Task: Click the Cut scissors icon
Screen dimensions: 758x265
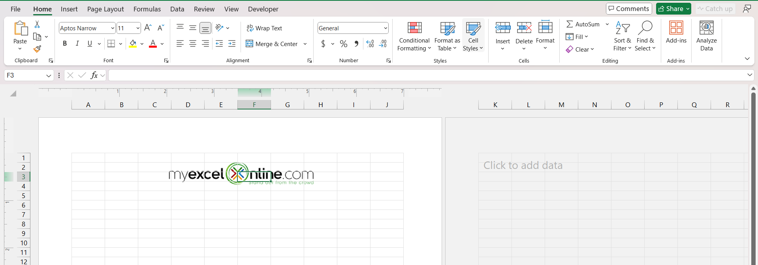Action: pos(37,24)
